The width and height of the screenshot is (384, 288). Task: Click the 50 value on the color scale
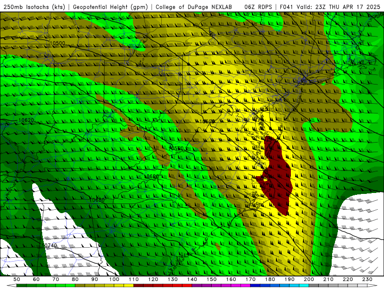[17, 279]
